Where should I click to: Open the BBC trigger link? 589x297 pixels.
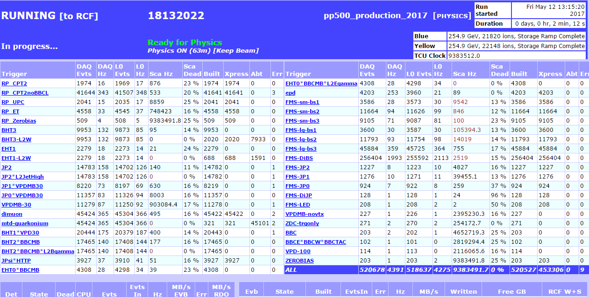coord(291,233)
